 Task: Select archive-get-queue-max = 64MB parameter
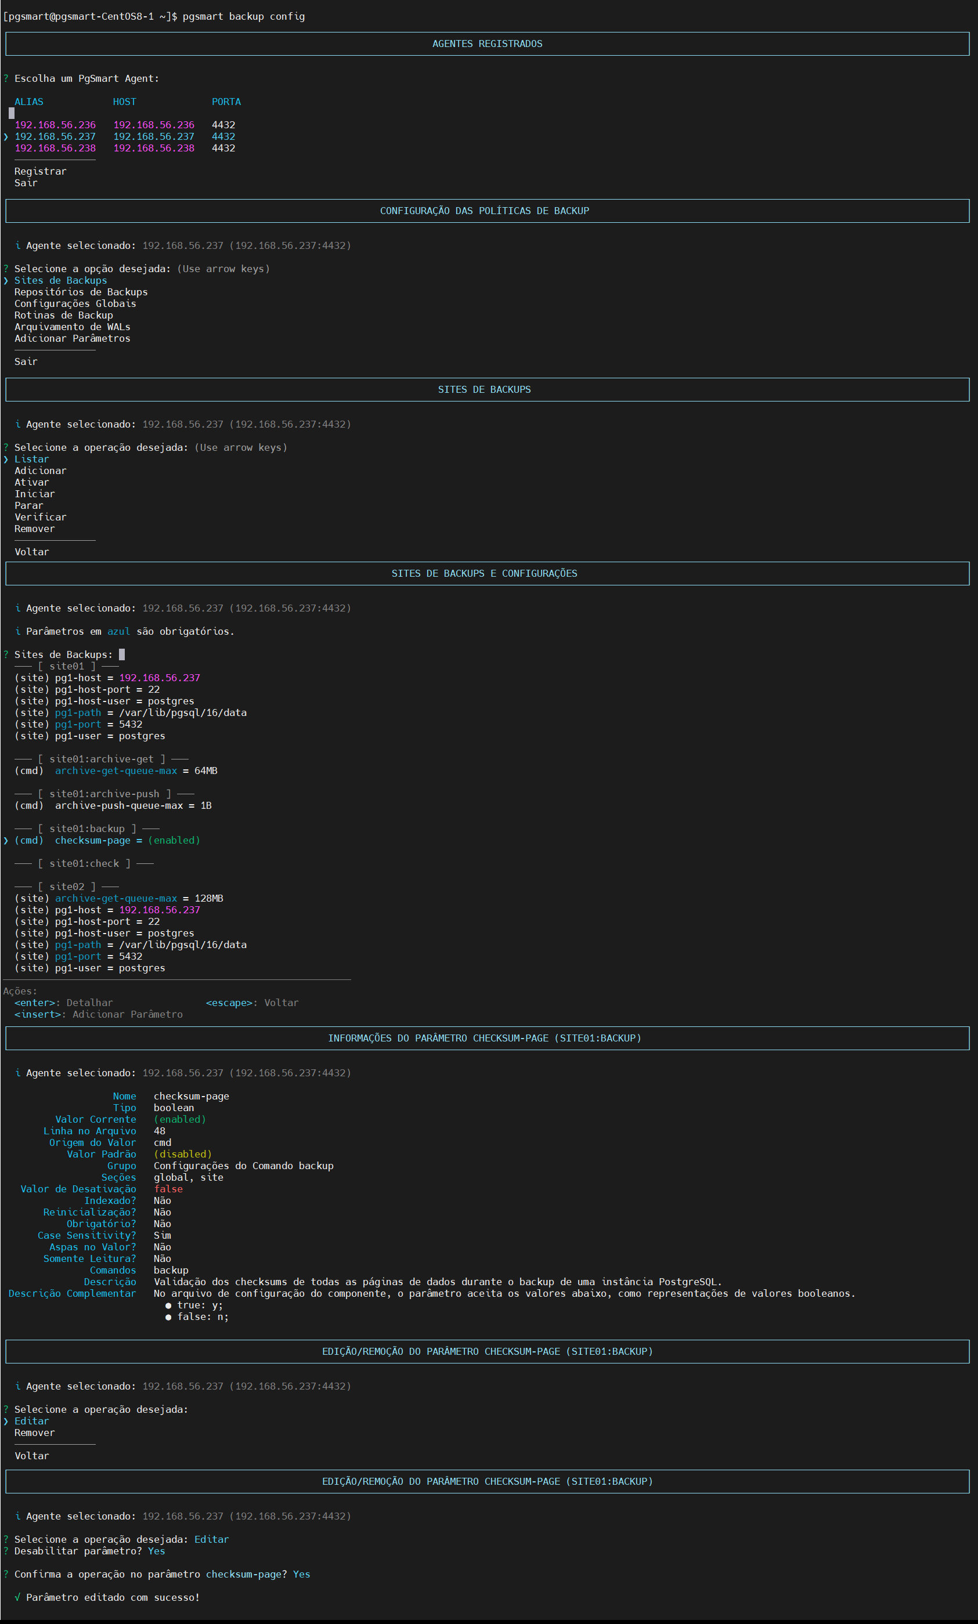point(116,771)
